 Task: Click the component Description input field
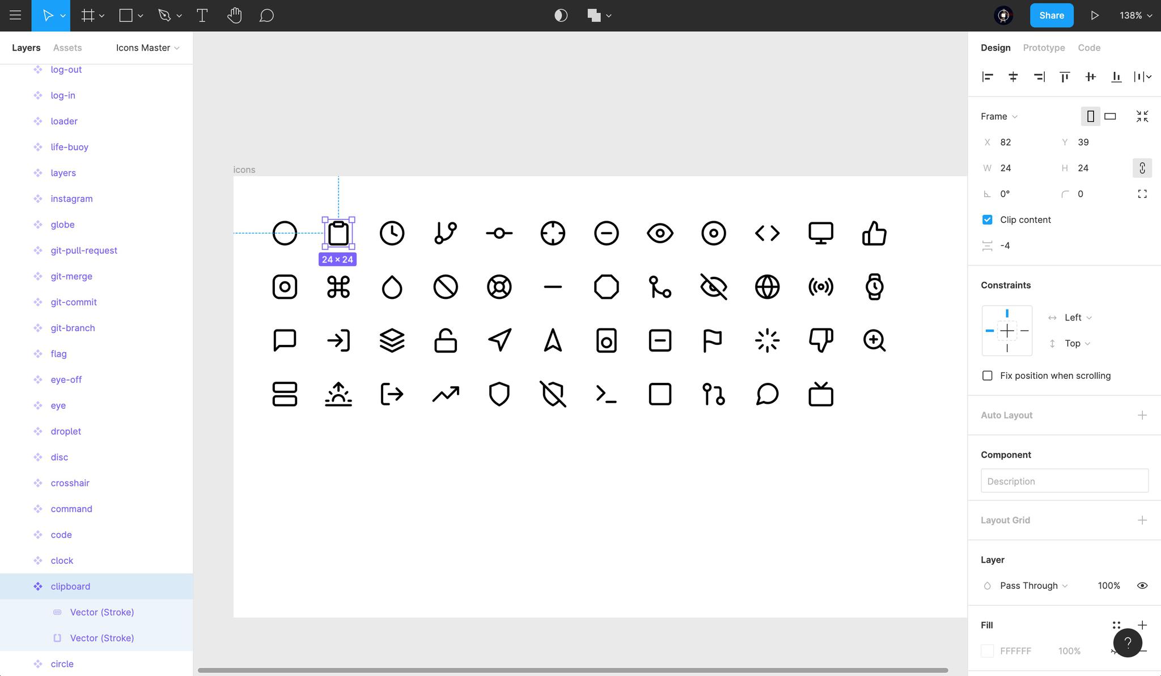pyautogui.click(x=1064, y=480)
